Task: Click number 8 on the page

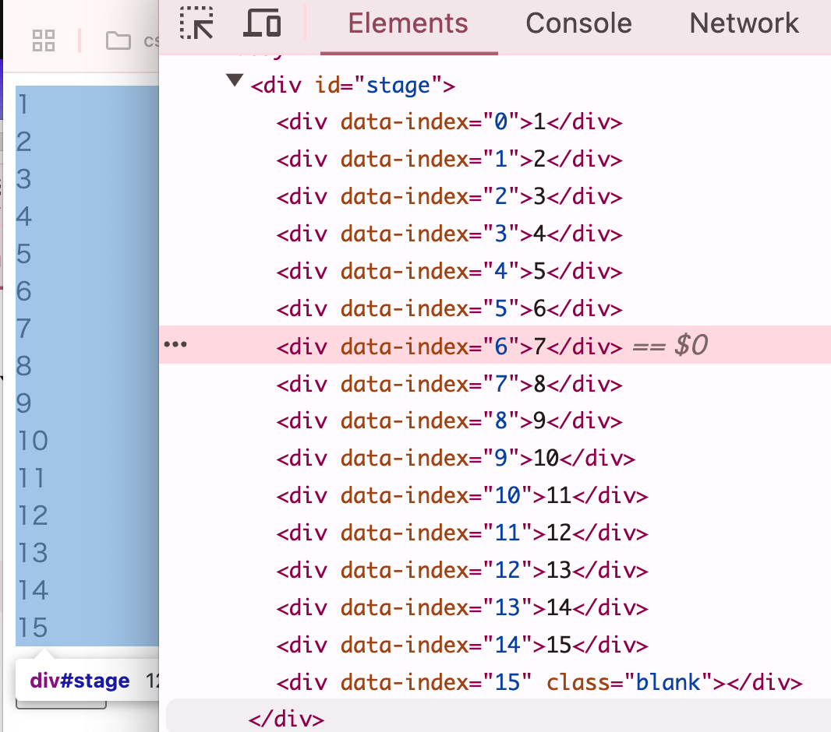Action: click(x=24, y=366)
